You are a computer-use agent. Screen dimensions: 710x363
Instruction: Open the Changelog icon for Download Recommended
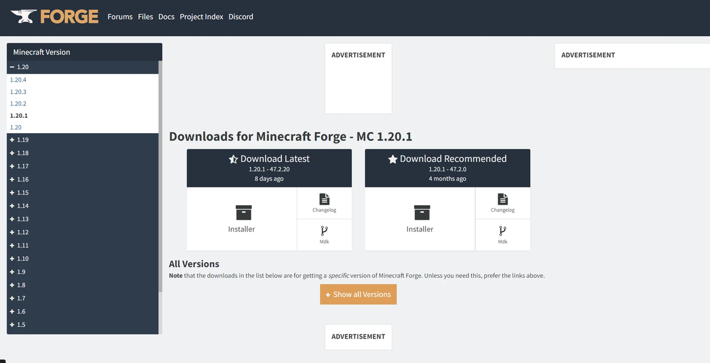503,199
